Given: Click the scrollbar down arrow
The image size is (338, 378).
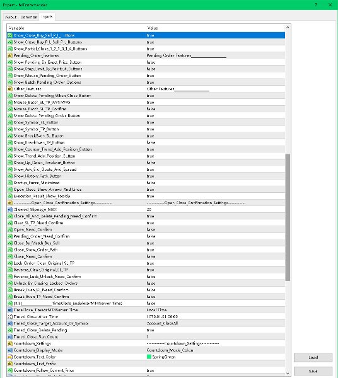Looking at the screenshot, I should pyautogui.click(x=288, y=373).
